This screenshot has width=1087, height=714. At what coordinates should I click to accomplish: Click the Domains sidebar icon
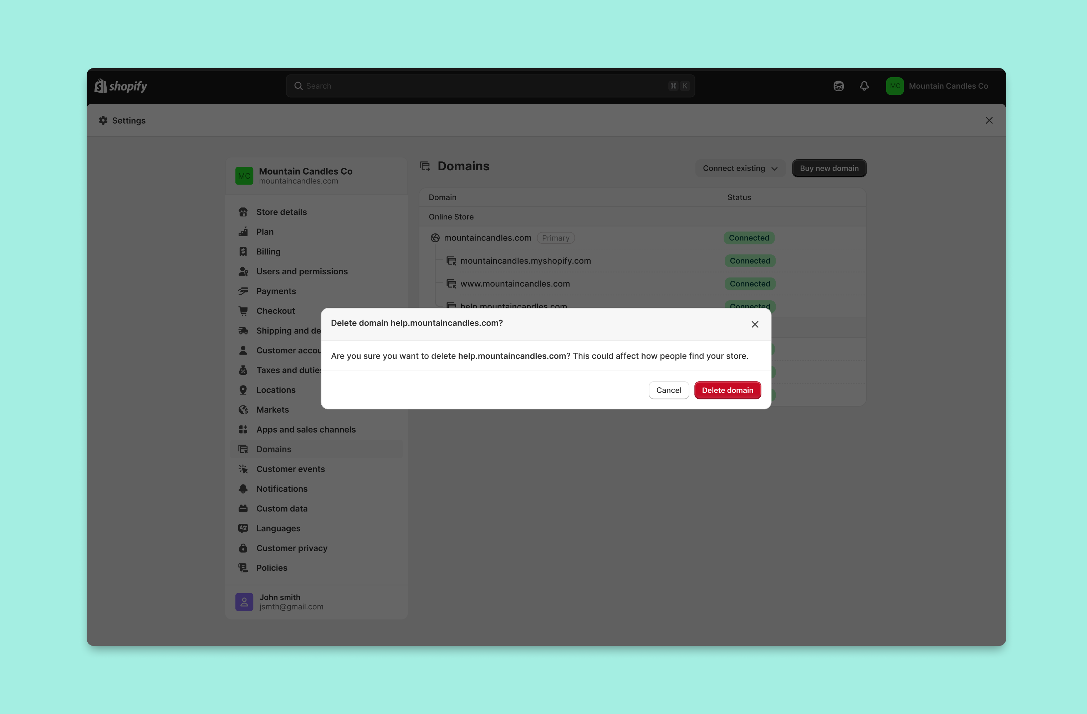pyautogui.click(x=243, y=449)
